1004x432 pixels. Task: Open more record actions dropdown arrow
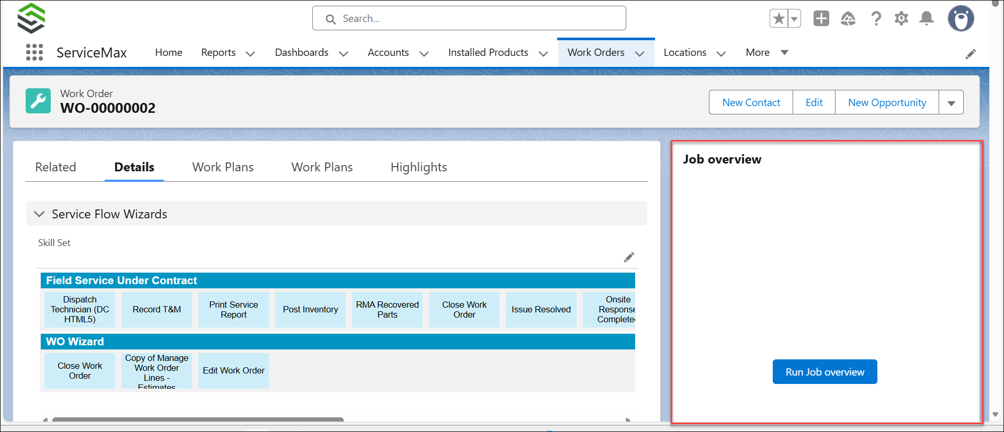[951, 102]
